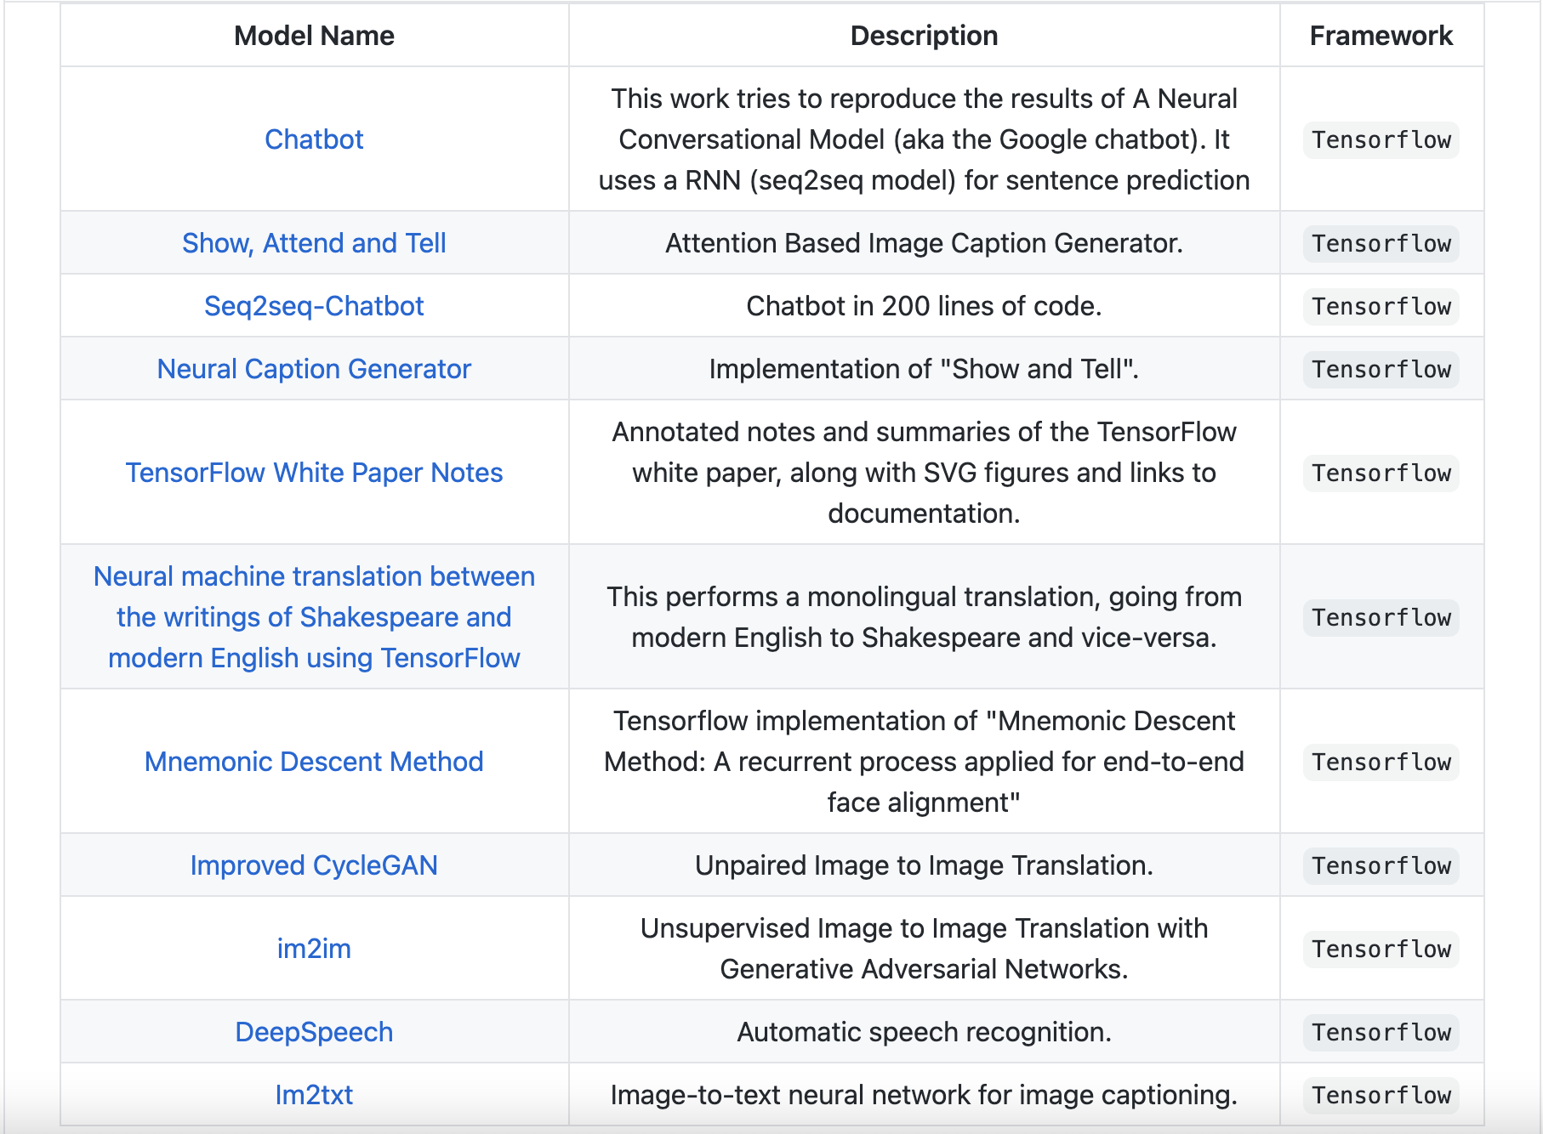This screenshot has height=1134, width=1543.
Task: Open the DeepSpeech link
Action: pyautogui.click(x=314, y=1032)
